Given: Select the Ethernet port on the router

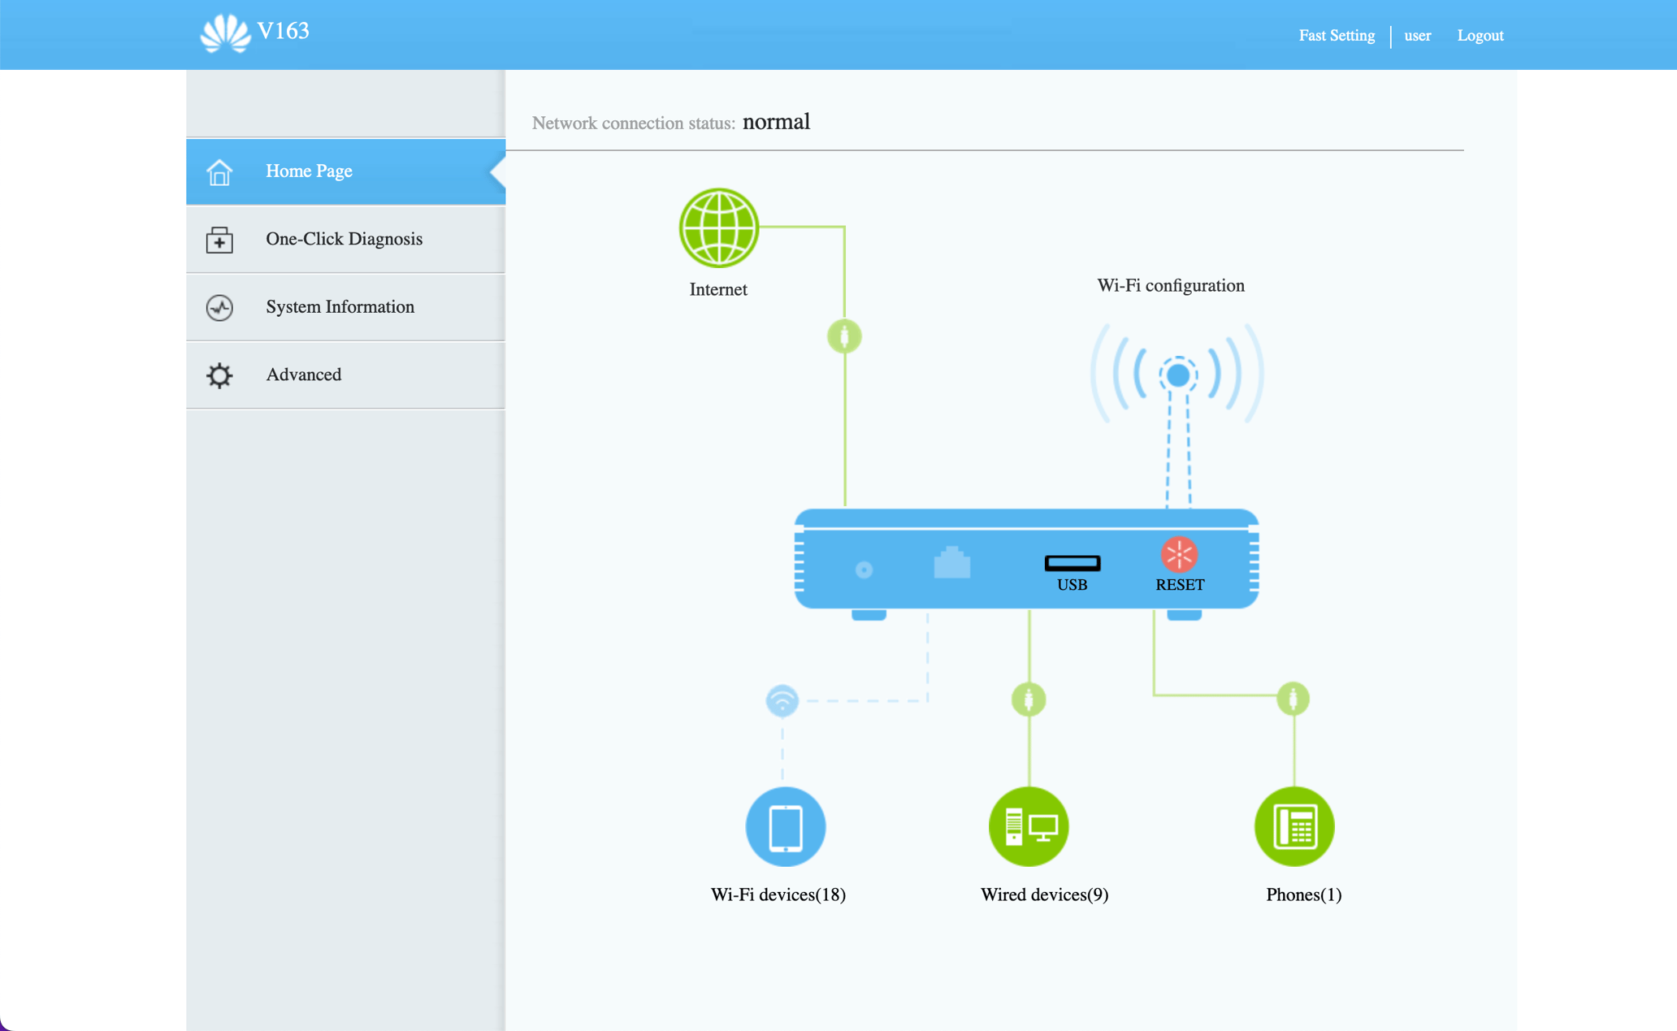Looking at the screenshot, I should (x=953, y=562).
